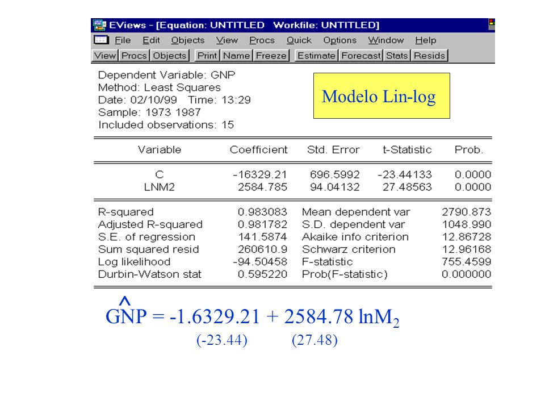This screenshot has height=409, width=545.
Task: Click the EViews application icon in title bar
Action: 99,25
